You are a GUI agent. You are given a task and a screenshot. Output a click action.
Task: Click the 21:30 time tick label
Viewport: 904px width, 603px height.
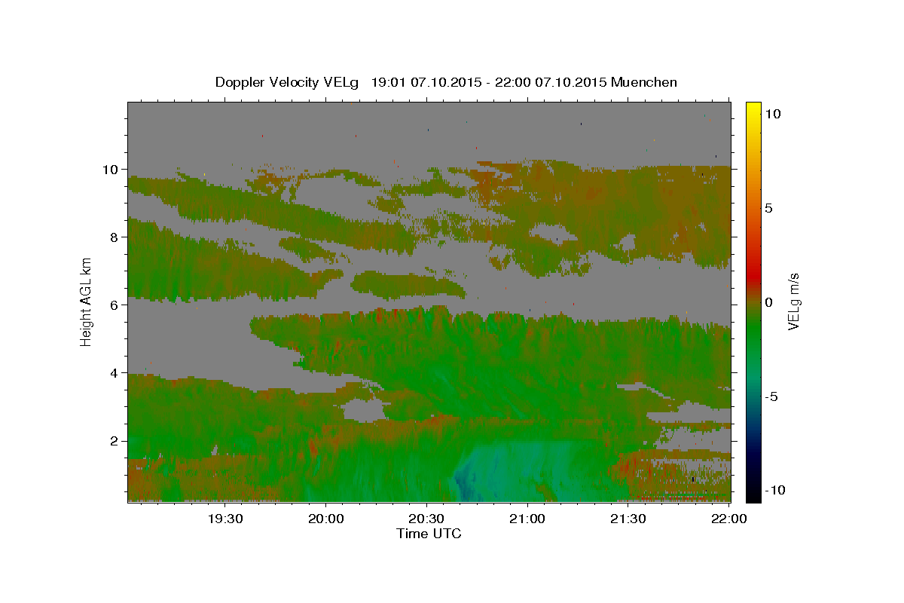pyautogui.click(x=628, y=519)
